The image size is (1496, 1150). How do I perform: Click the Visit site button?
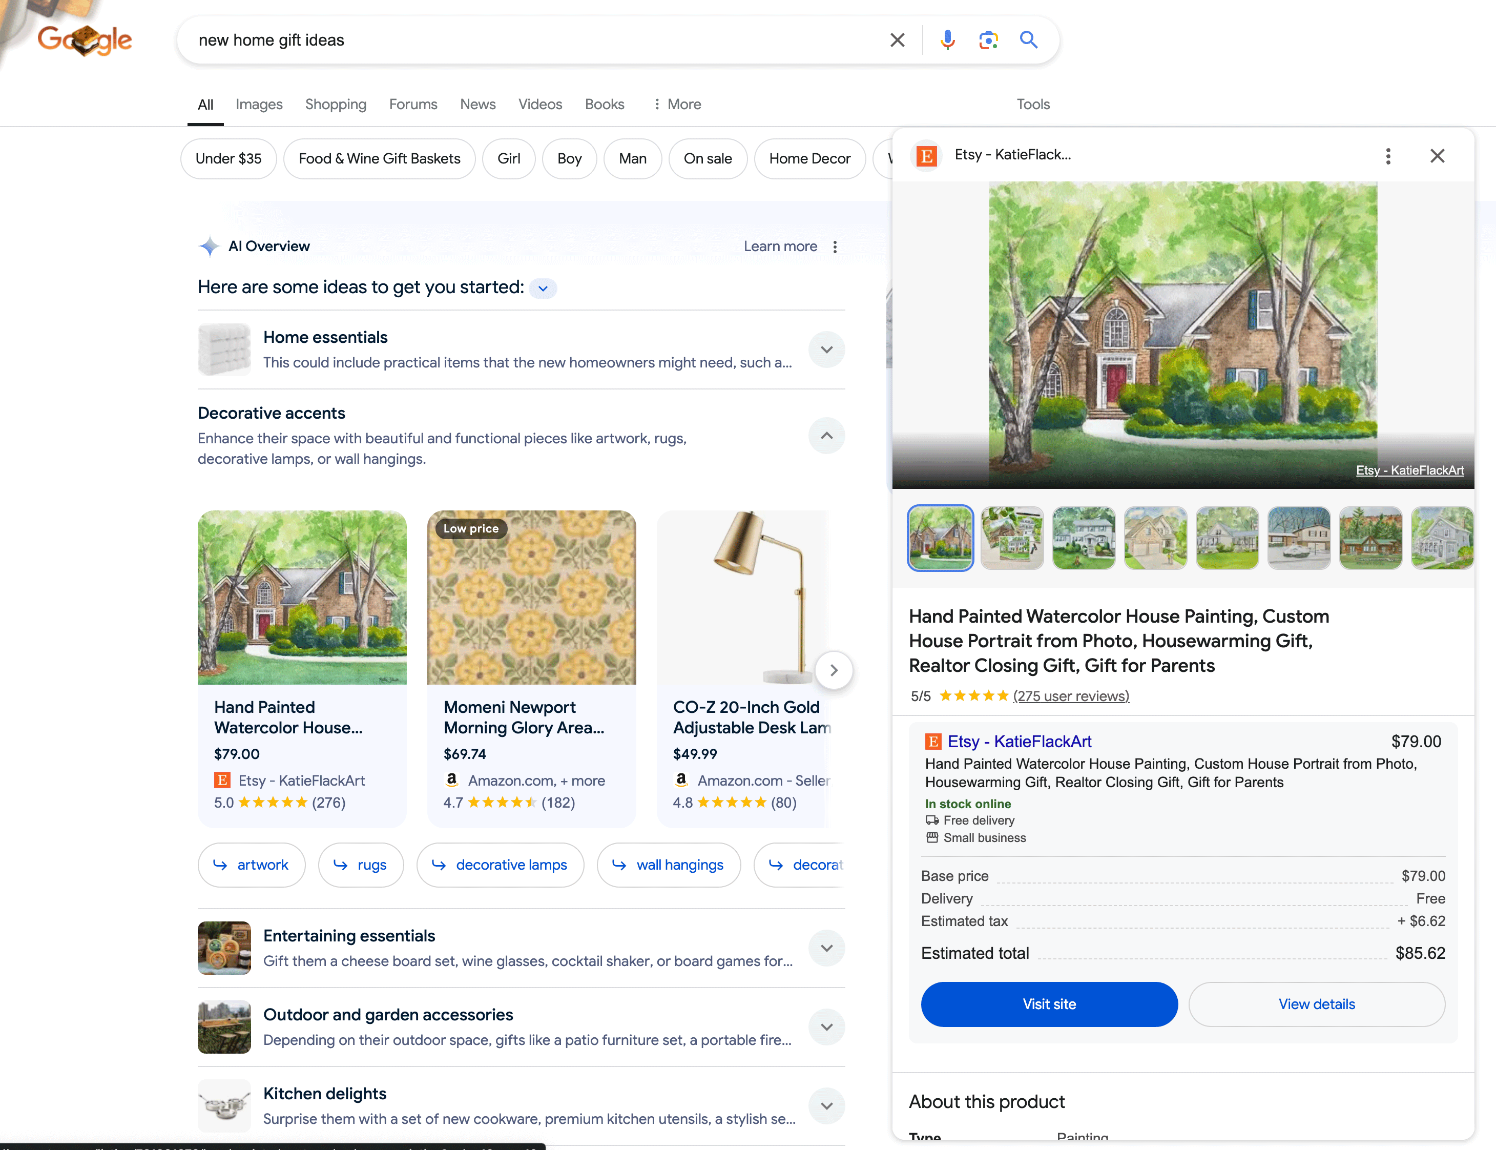1048,1003
